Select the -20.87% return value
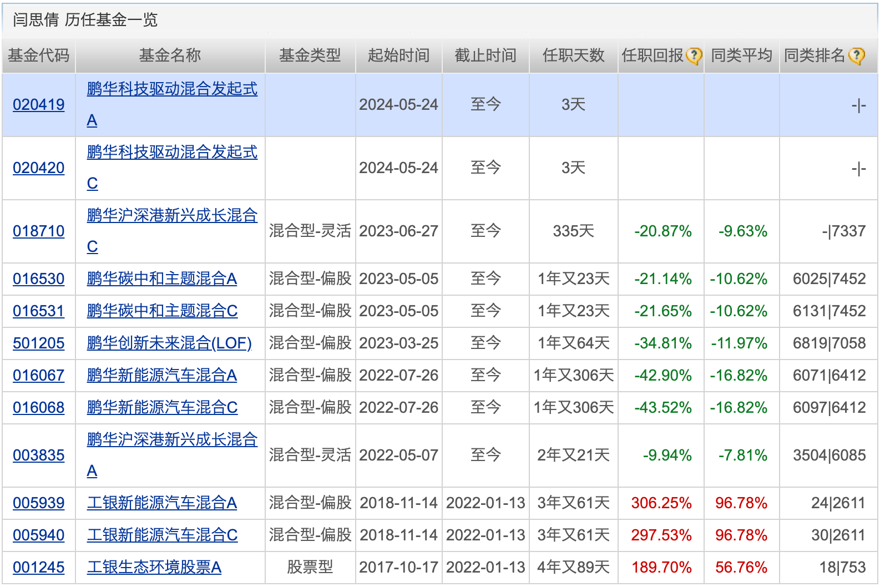This screenshot has height=587, width=880. [663, 231]
